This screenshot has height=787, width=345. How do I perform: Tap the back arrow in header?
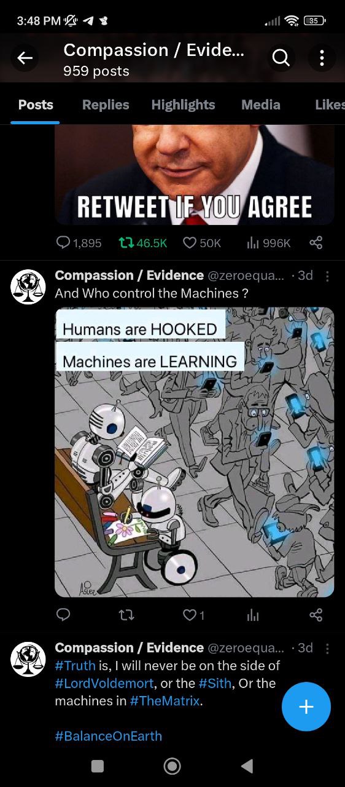click(25, 58)
